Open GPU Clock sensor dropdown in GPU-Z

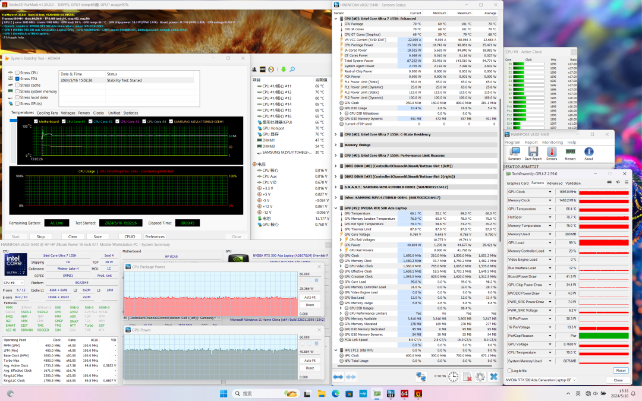[550, 192]
